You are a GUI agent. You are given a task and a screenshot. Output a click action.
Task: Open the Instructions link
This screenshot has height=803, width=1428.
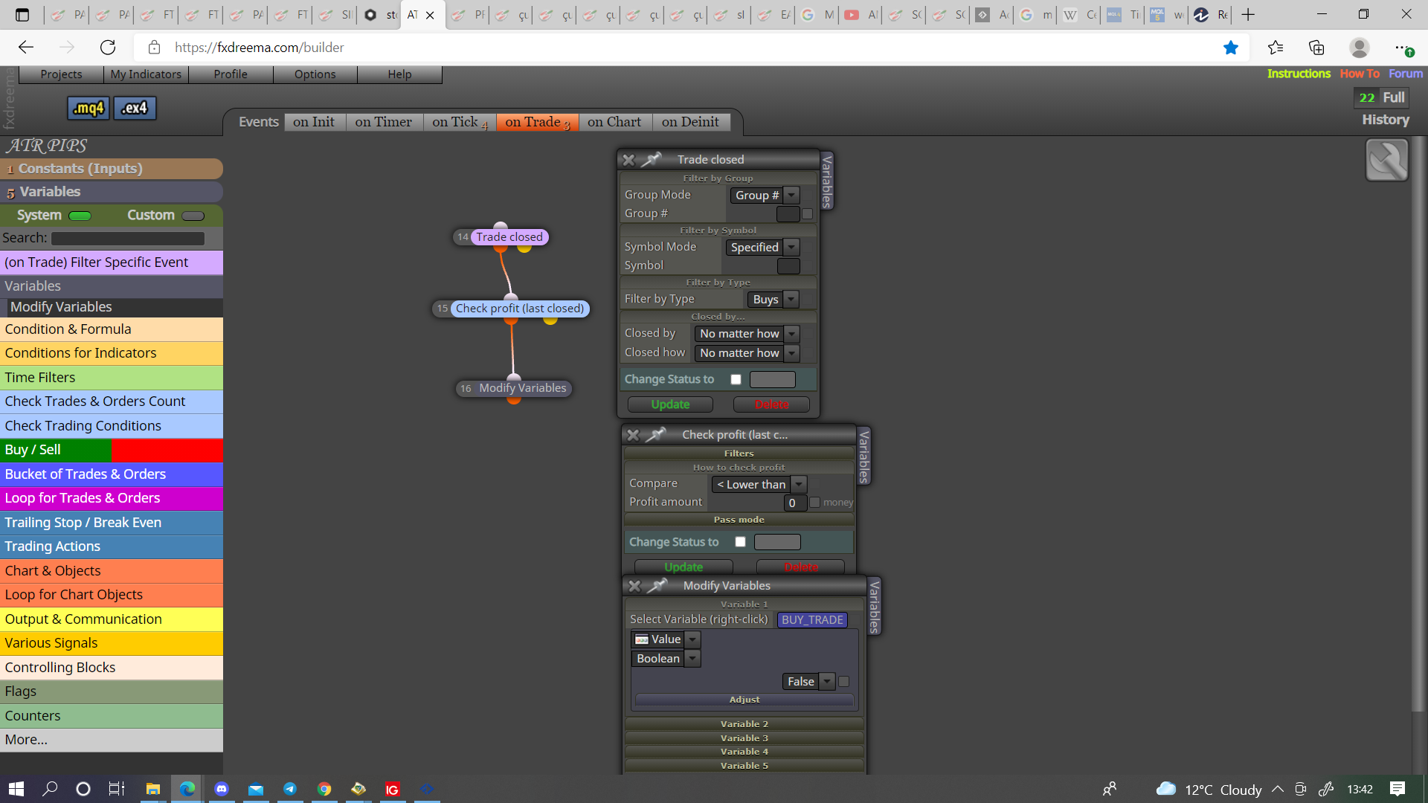pyautogui.click(x=1299, y=74)
